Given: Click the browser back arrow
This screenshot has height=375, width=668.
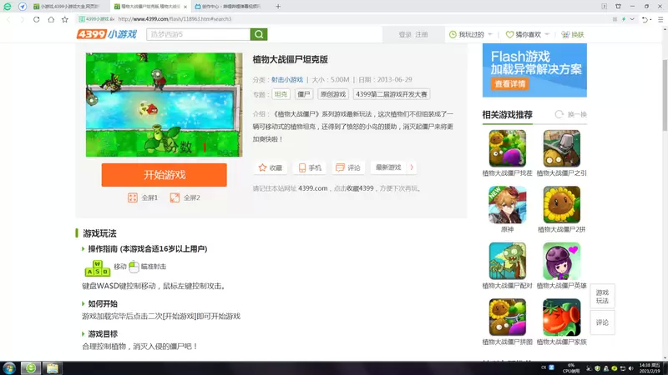Looking at the screenshot, I should pyautogui.click(x=8, y=19).
